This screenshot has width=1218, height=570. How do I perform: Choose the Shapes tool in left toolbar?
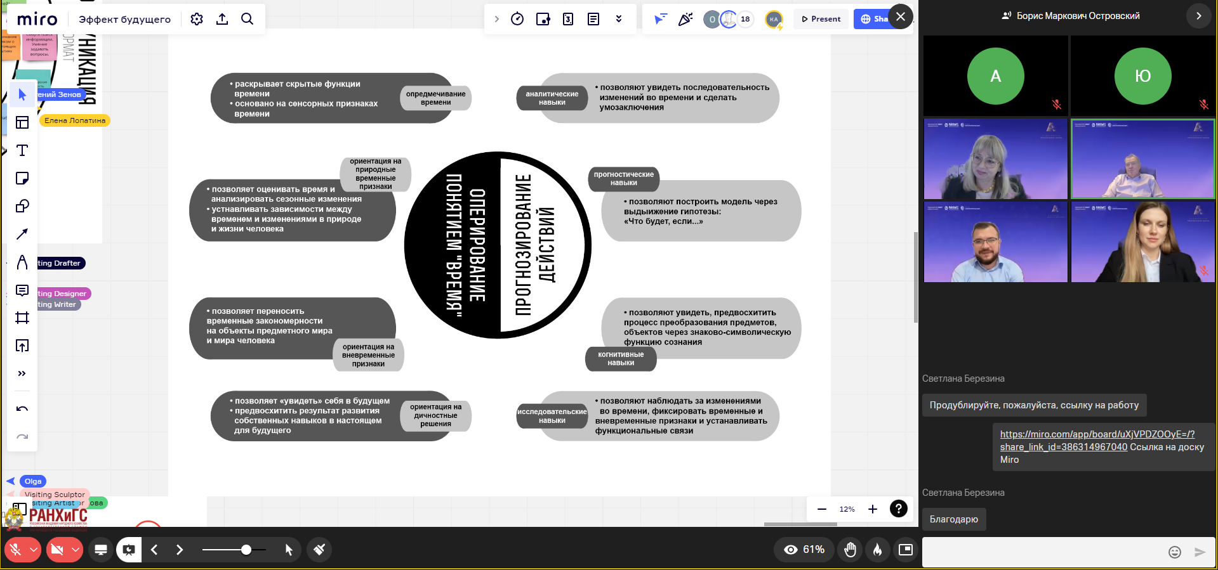22,206
